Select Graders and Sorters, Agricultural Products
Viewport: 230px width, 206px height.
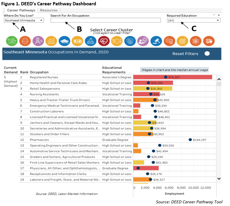point(62,157)
